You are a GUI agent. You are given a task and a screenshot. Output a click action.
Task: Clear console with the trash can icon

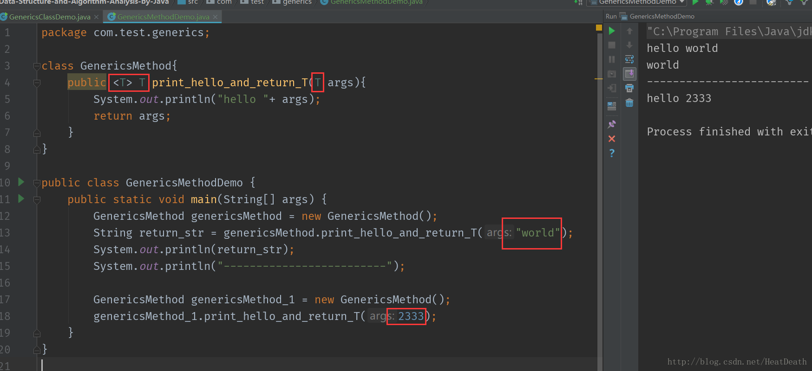(x=629, y=102)
